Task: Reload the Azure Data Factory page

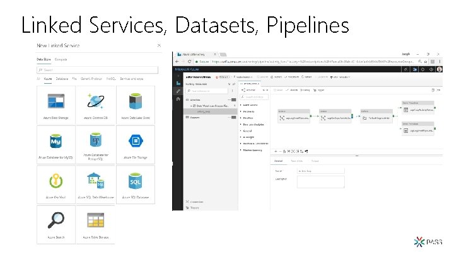Action: [189, 62]
